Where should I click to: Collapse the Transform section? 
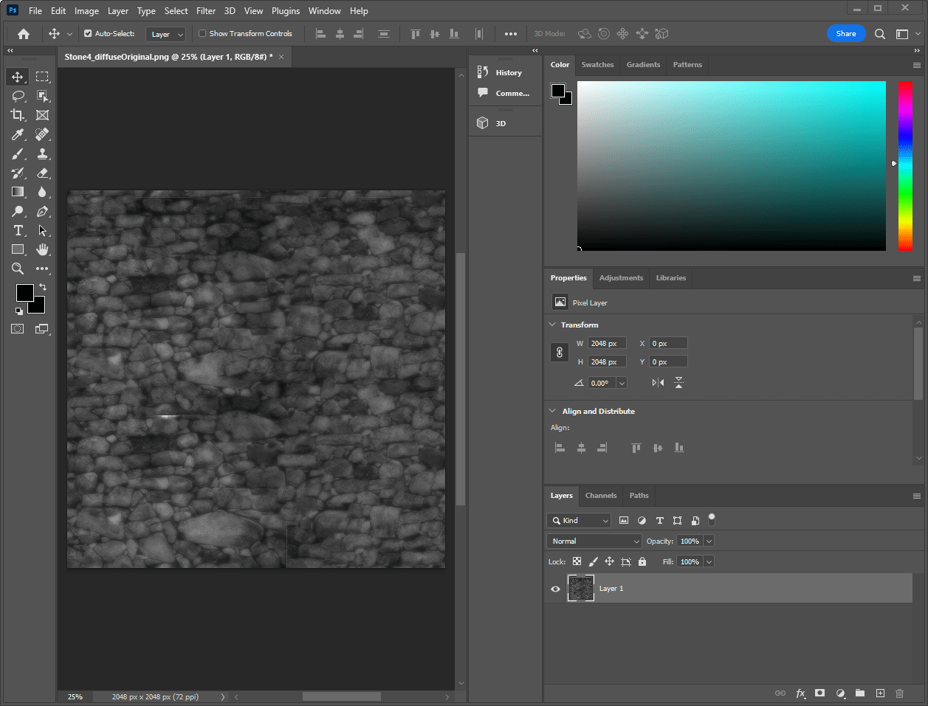[552, 325]
